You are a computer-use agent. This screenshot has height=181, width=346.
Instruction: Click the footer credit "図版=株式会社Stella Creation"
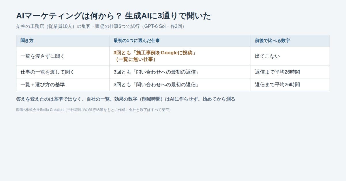click(40, 110)
